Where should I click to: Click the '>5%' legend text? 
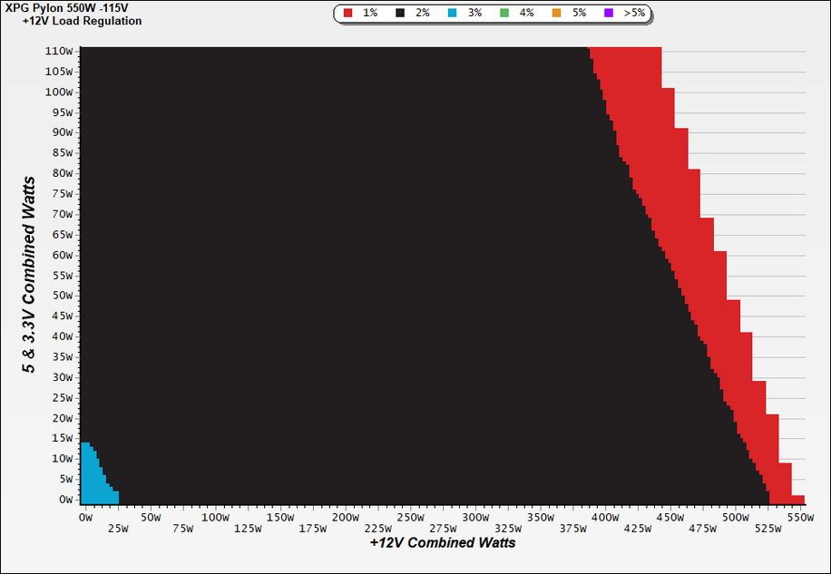point(634,14)
